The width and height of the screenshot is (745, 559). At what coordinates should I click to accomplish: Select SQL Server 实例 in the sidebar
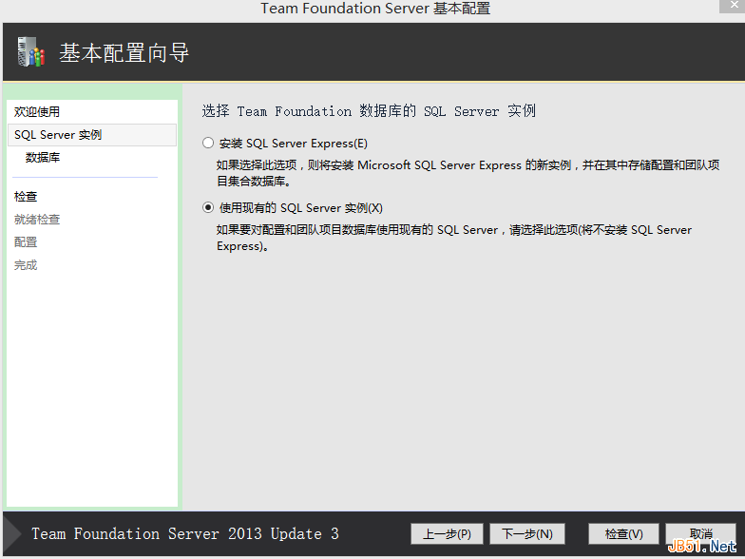click(x=92, y=135)
